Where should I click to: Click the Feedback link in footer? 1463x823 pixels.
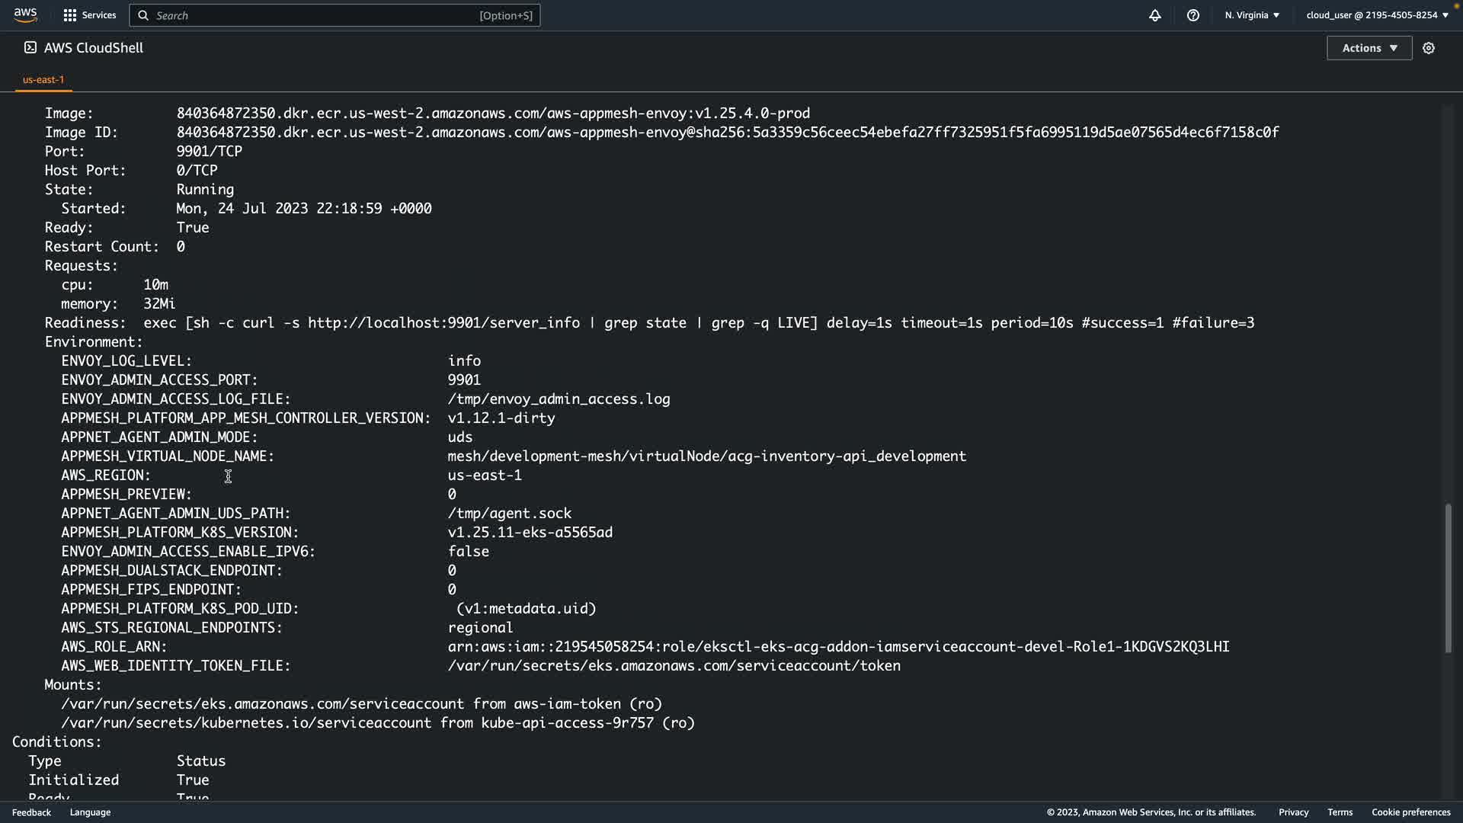(31, 812)
